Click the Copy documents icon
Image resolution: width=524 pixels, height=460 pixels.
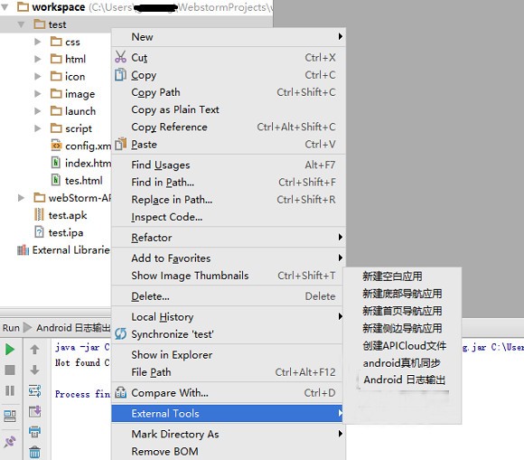pos(120,74)
